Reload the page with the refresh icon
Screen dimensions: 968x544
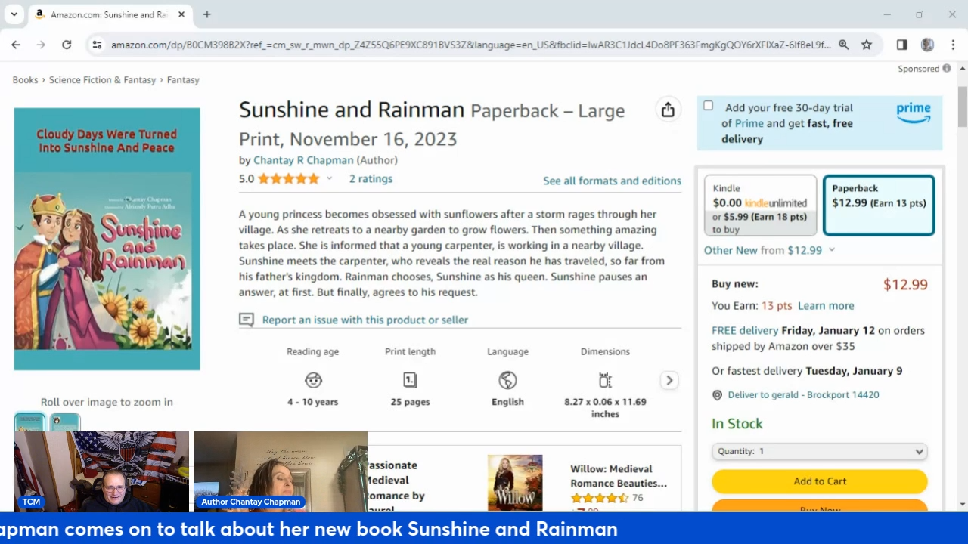click(x=67, y=45)
